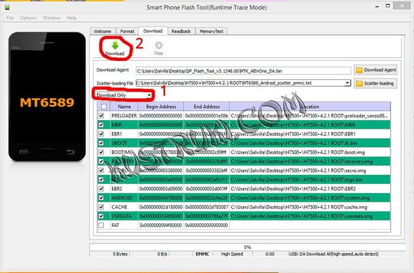
Task: Click the Download-Agent path field
Action: click(243, 71)
